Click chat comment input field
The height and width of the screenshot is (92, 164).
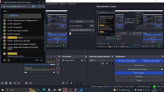(25, 56)
